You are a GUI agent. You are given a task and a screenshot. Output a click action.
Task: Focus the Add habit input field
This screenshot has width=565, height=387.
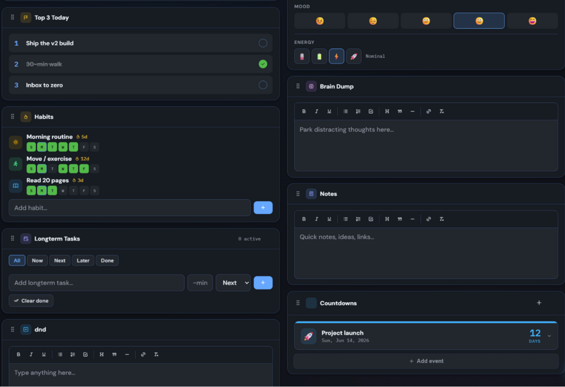tap(130, 208)
